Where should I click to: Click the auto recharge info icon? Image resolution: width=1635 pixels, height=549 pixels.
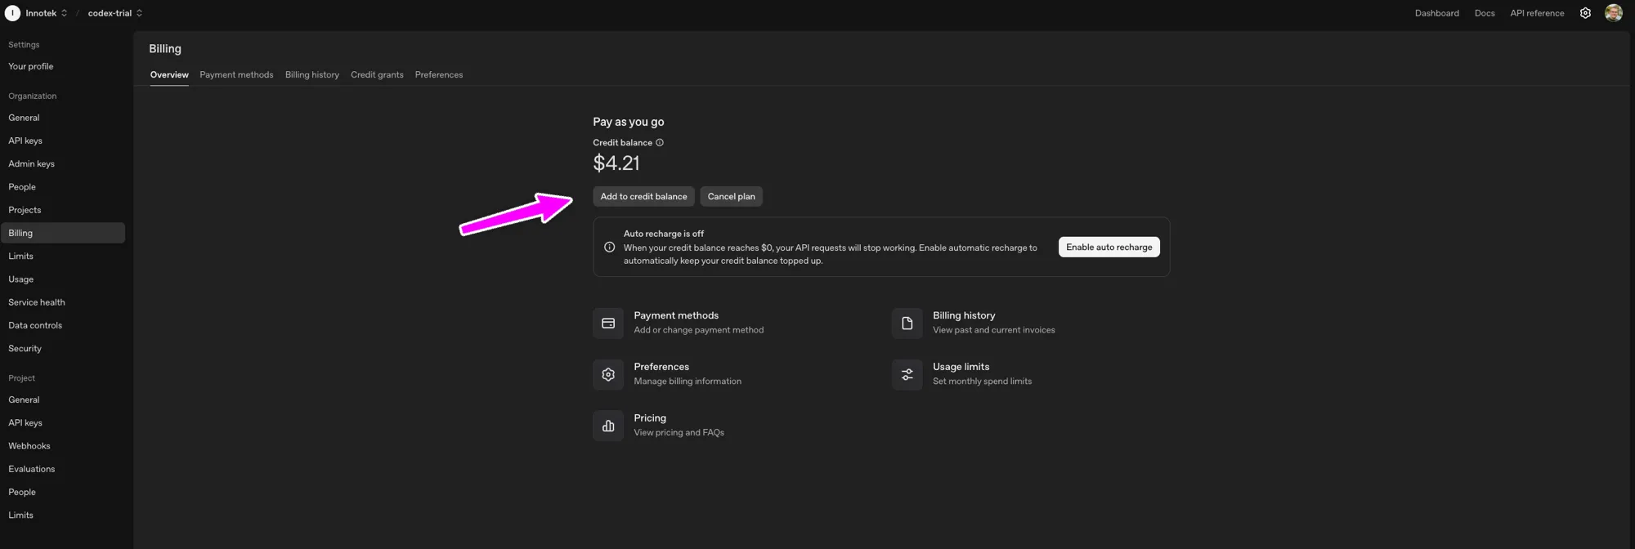[609, 248]
